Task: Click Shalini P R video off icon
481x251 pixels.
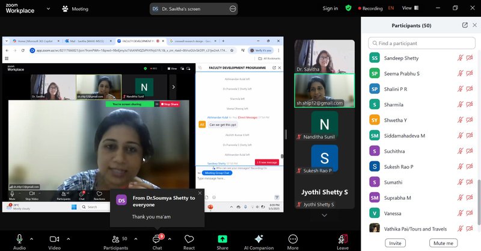Action: tap(470, 89)
